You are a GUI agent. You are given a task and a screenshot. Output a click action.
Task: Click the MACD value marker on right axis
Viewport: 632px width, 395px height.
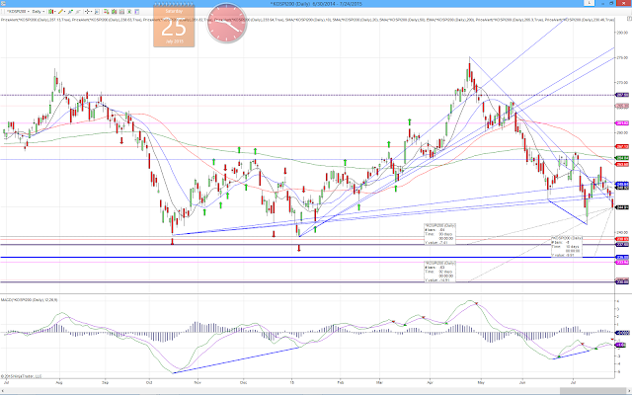tap(622, 345)
